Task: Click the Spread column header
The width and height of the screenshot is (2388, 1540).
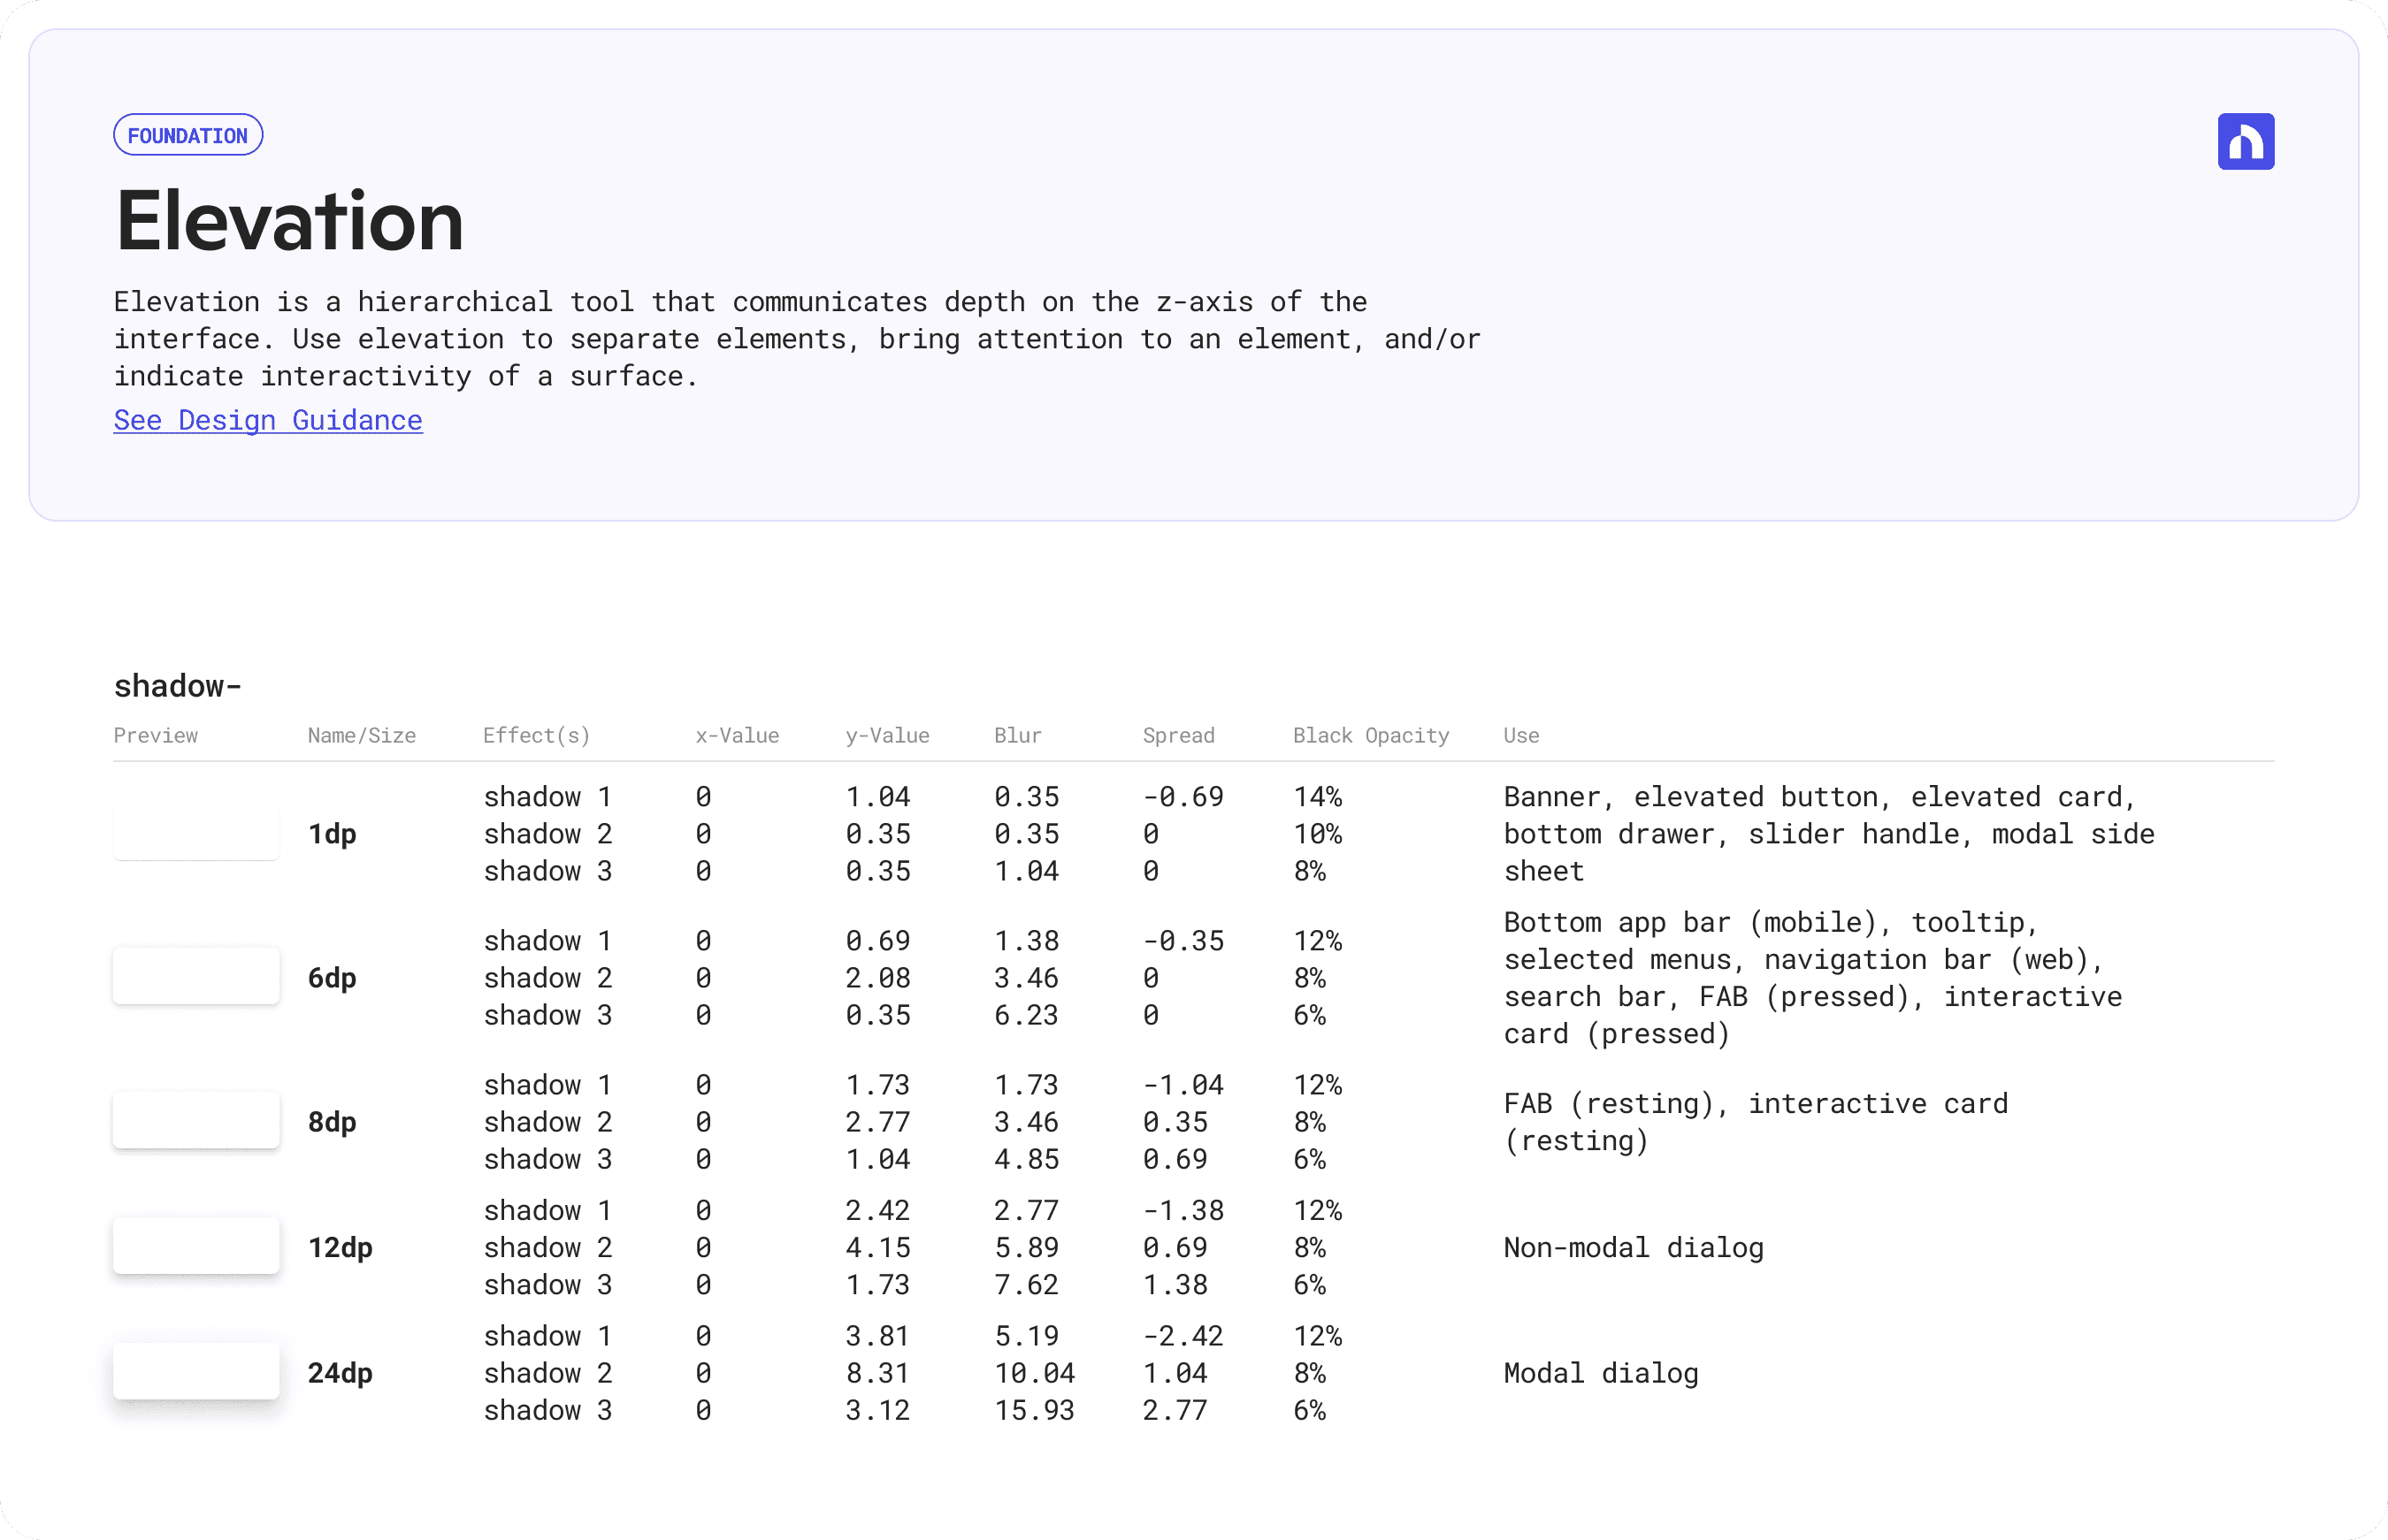Action: click(1177, 736)
